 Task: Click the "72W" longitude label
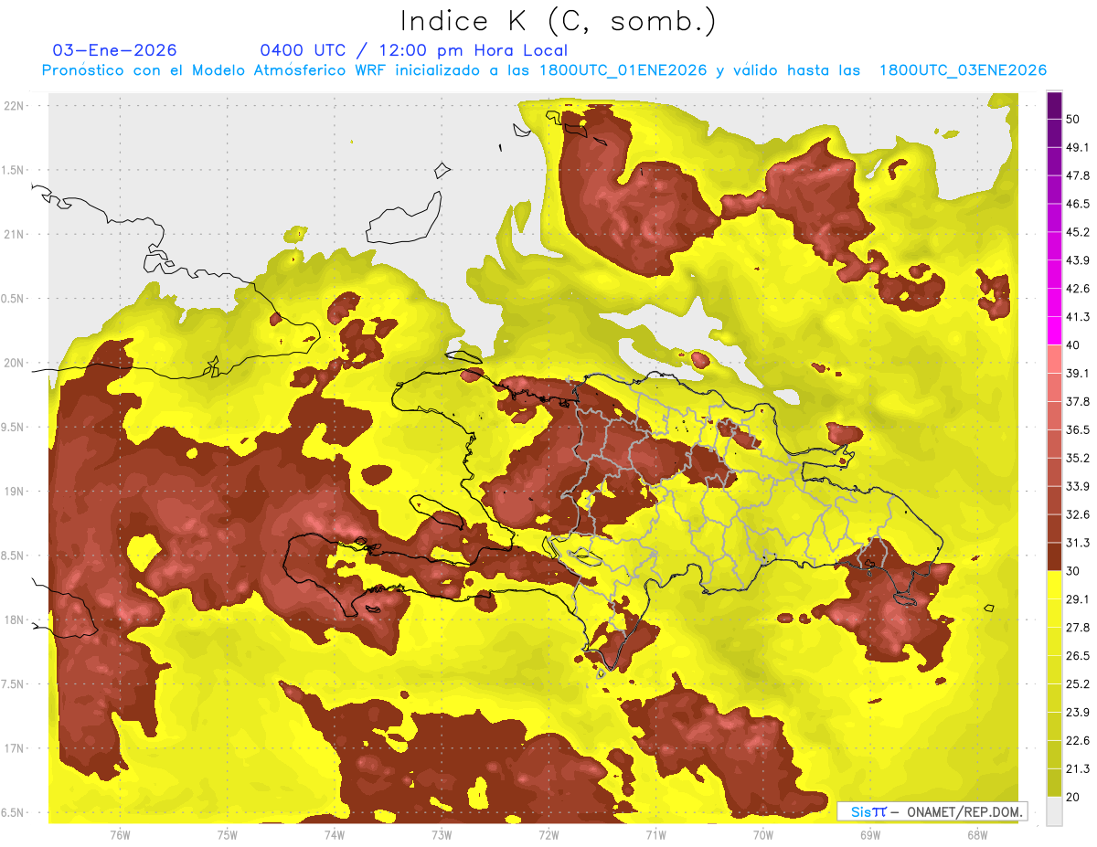pos(548,834)
